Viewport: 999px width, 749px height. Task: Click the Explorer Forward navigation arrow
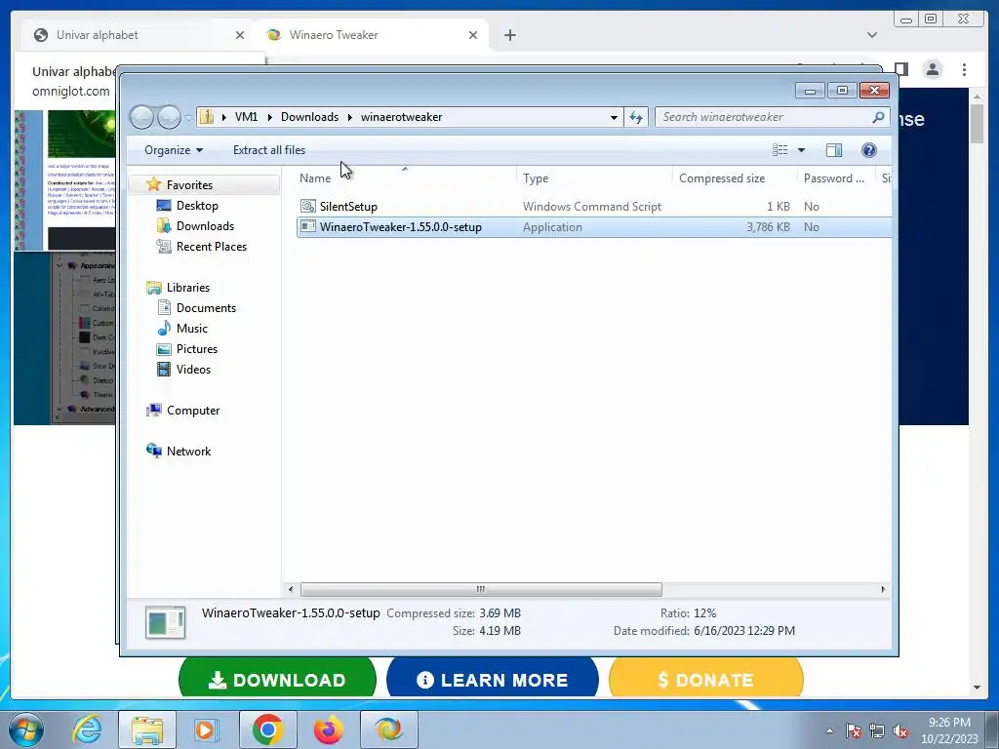169,117
